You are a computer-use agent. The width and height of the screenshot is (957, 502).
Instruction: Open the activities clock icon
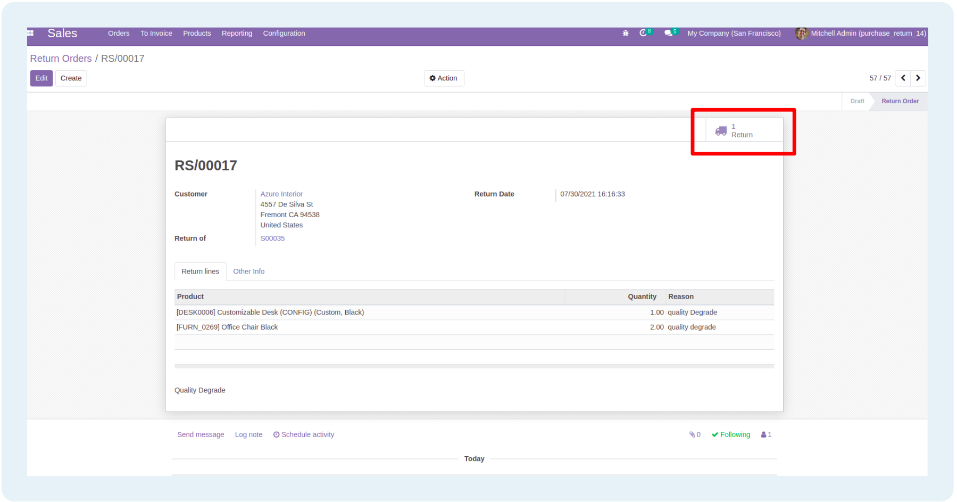pyautogui.click(x=643, y=33)
